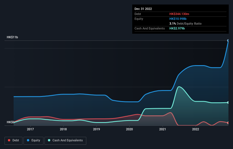The width and height of the screenshot is (233, 149).
Task: Toggle the Debt legend button
Action: coord(13,141)
